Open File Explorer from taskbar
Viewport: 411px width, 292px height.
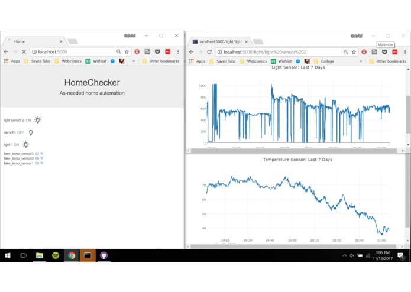(x=39, y=255)
